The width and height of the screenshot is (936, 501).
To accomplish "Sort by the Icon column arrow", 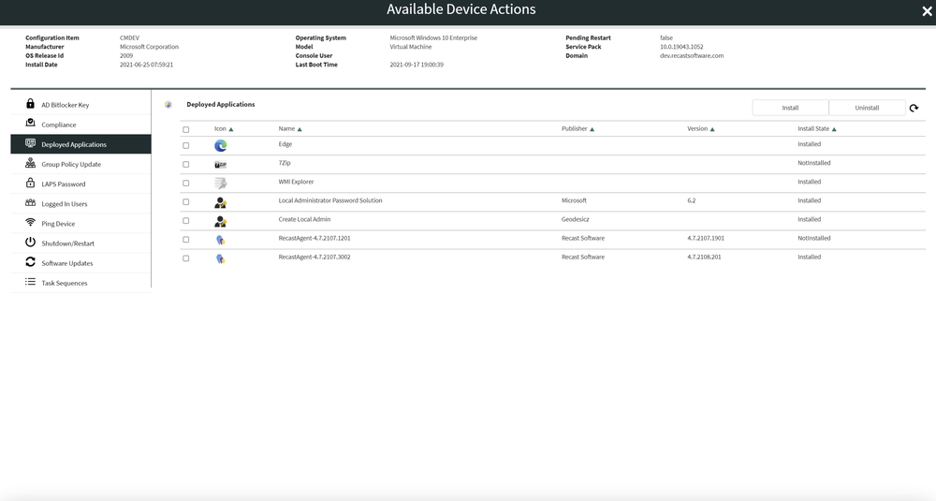I will 231,129.
